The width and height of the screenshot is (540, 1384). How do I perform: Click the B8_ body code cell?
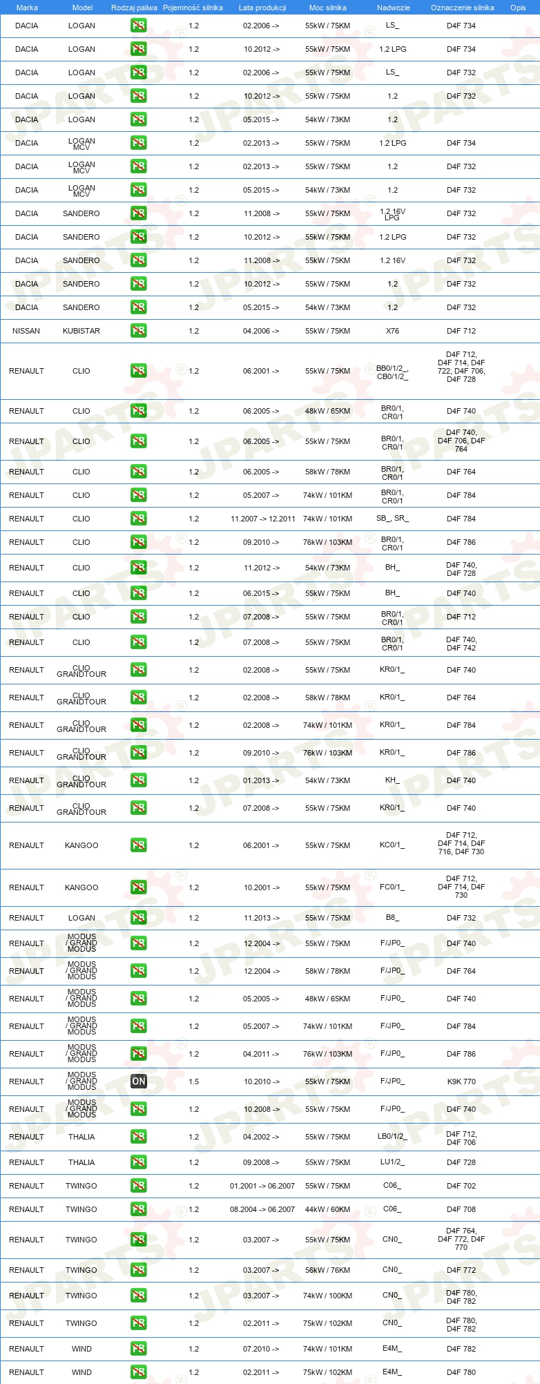392,918
